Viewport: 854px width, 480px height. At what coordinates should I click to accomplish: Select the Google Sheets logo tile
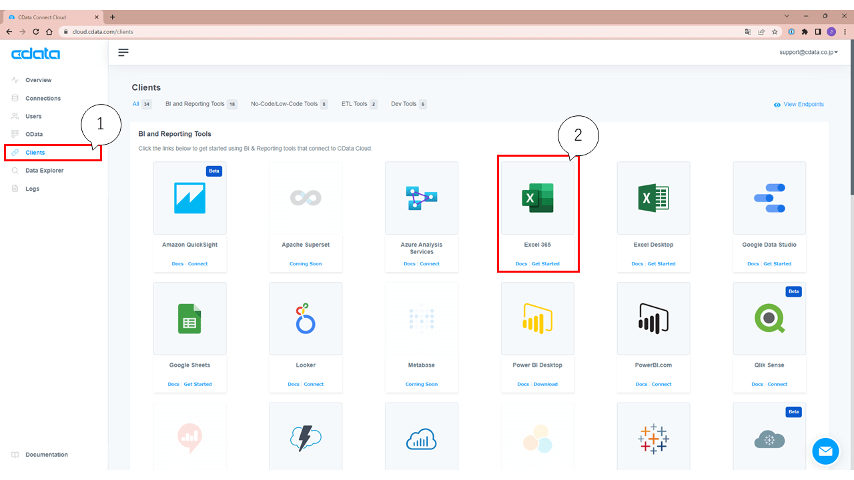tap(189, 319)
